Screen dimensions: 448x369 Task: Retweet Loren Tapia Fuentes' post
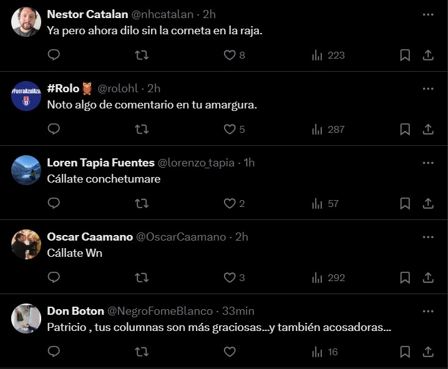click(x=142, y=203)
